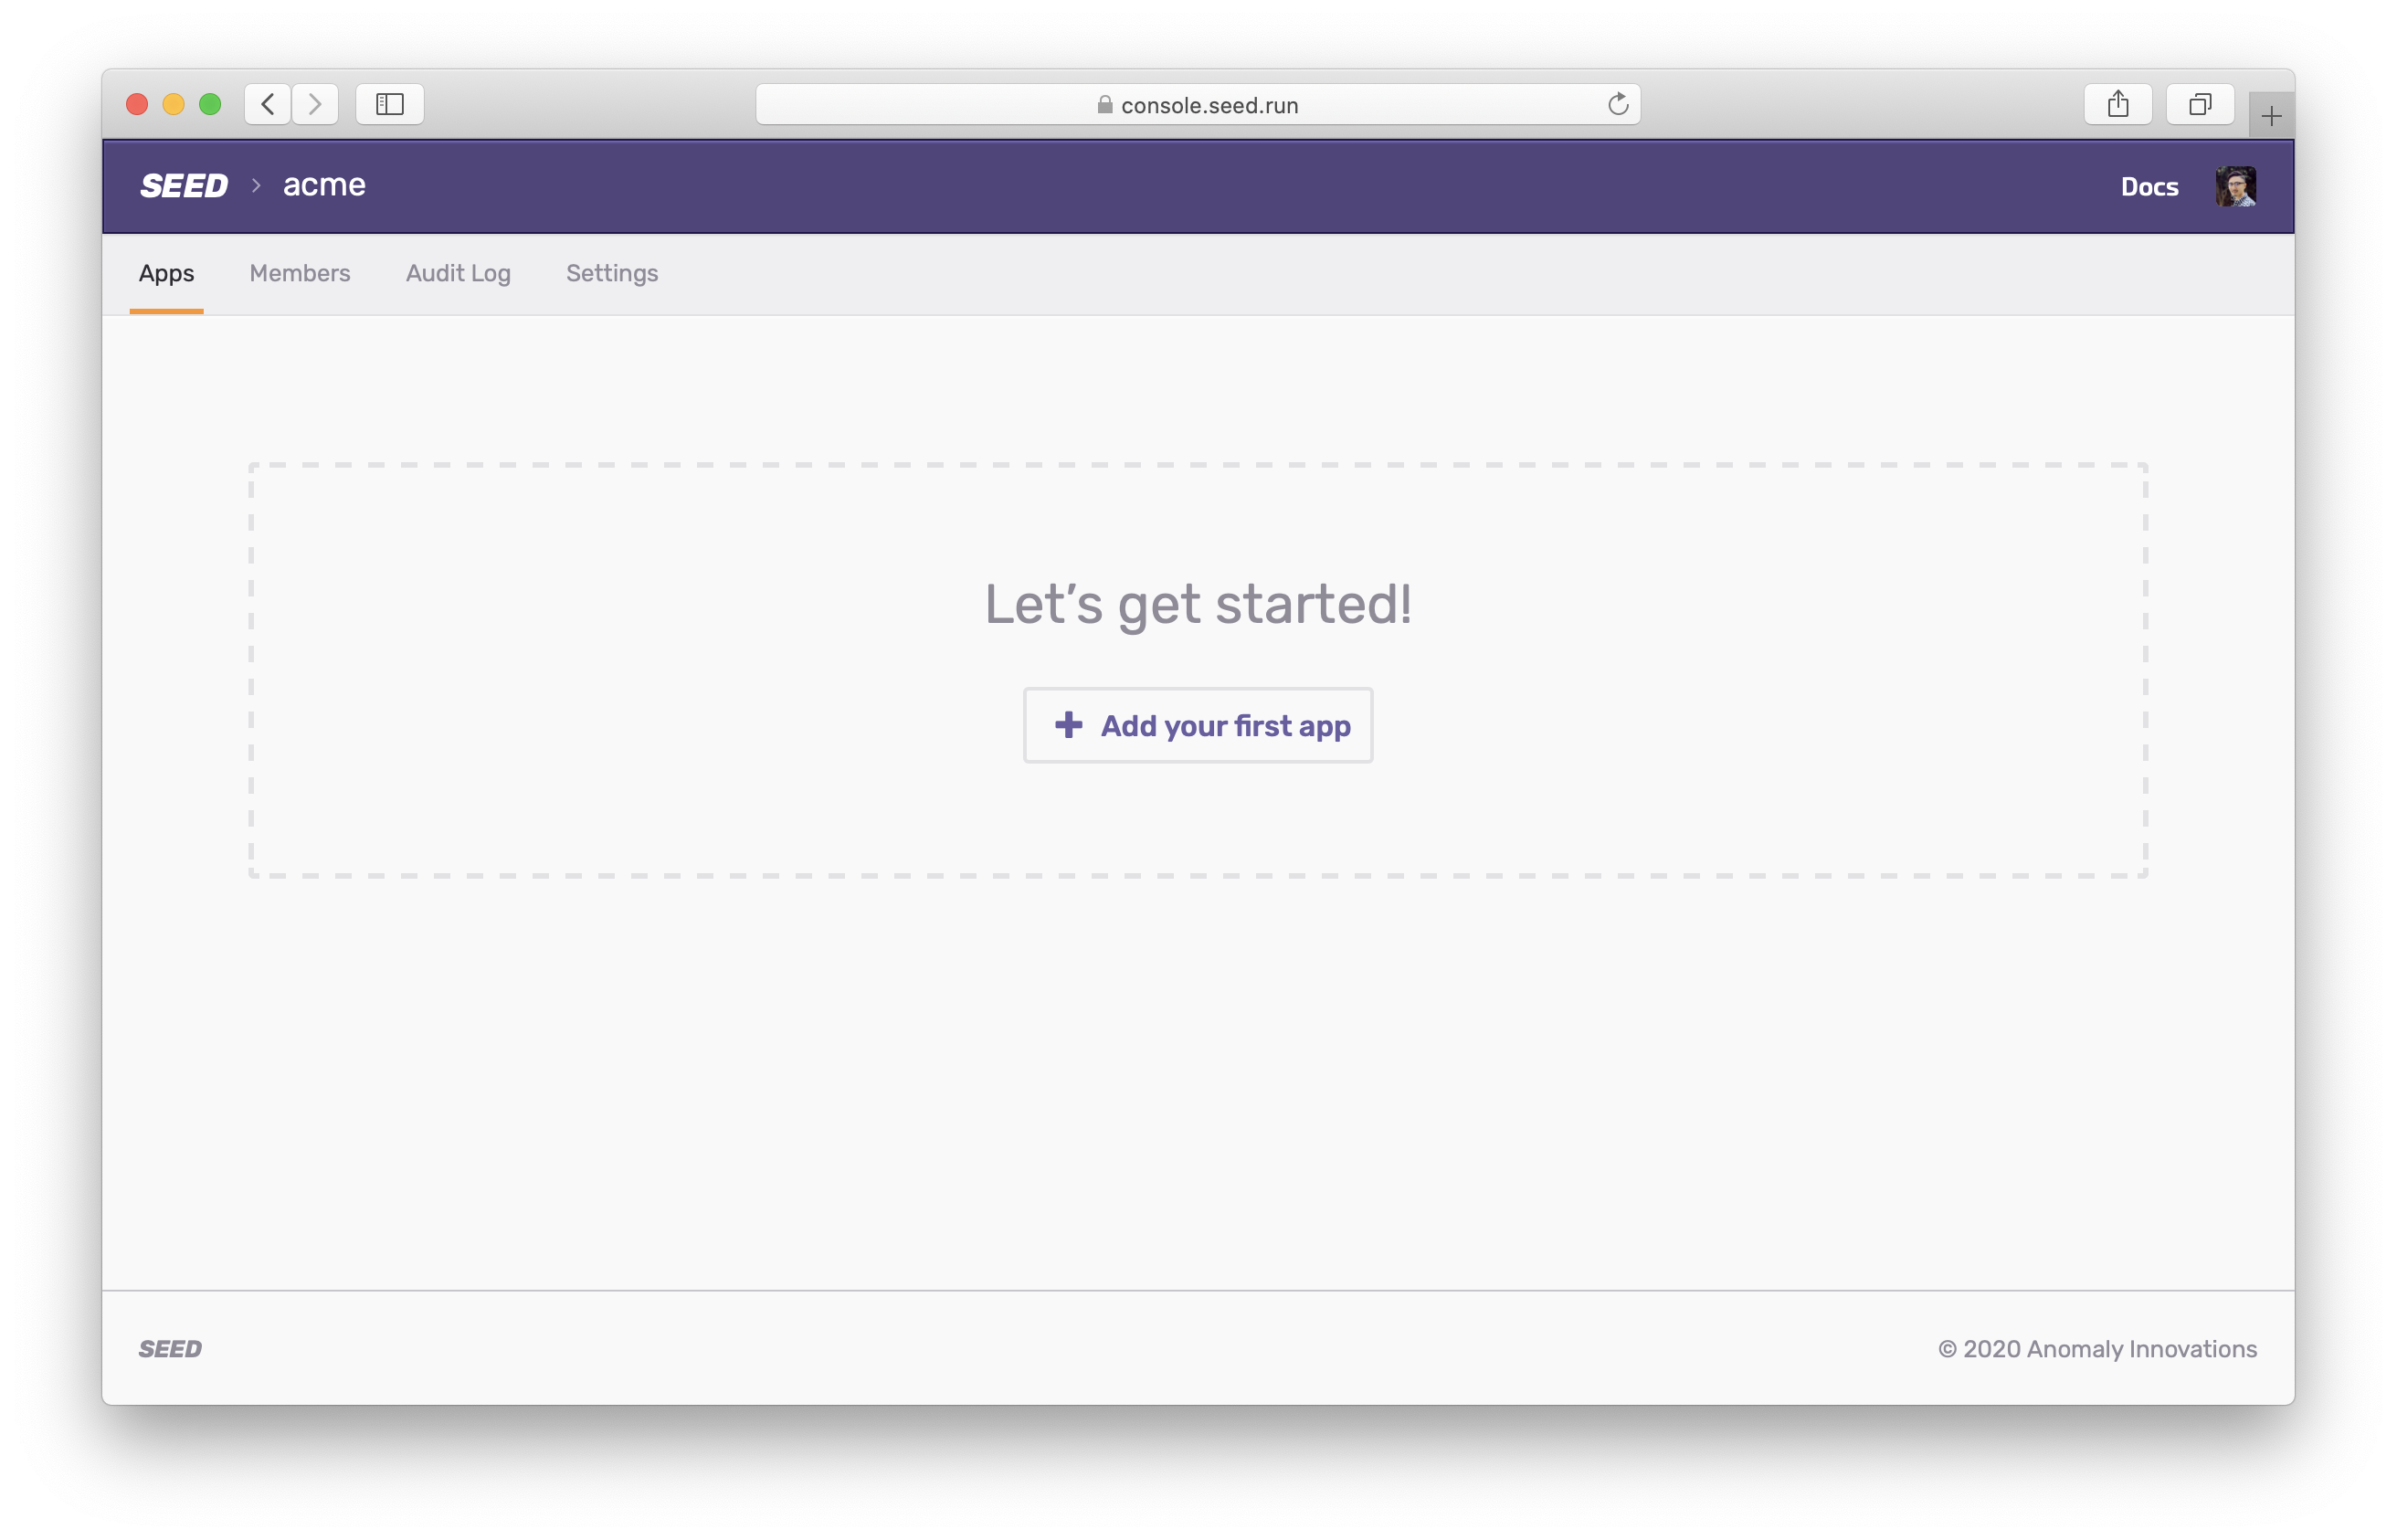Open a new browser tab
The width and height of the screenshot is (2397, 1540).
2271,116
